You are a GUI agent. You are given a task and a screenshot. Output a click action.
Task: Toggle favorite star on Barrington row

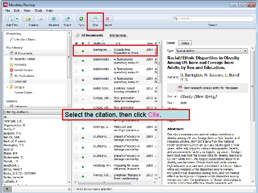[76, 51]
